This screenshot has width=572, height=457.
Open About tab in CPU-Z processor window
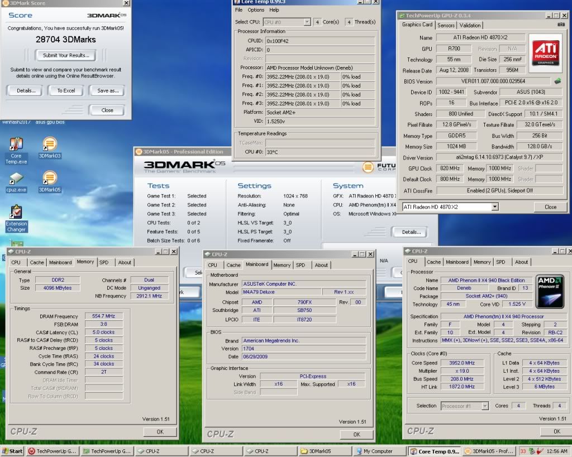tap(521, 262)
